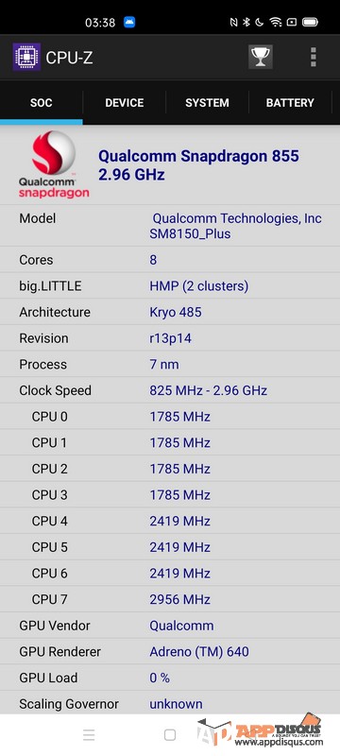The width and height of the screenshot is (340, 756).
Task: Tap the square home navigation button
Action: click(169, 735)
